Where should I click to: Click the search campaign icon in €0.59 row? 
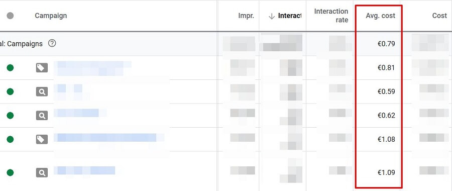pyautogui.click(x=42, y=92)
